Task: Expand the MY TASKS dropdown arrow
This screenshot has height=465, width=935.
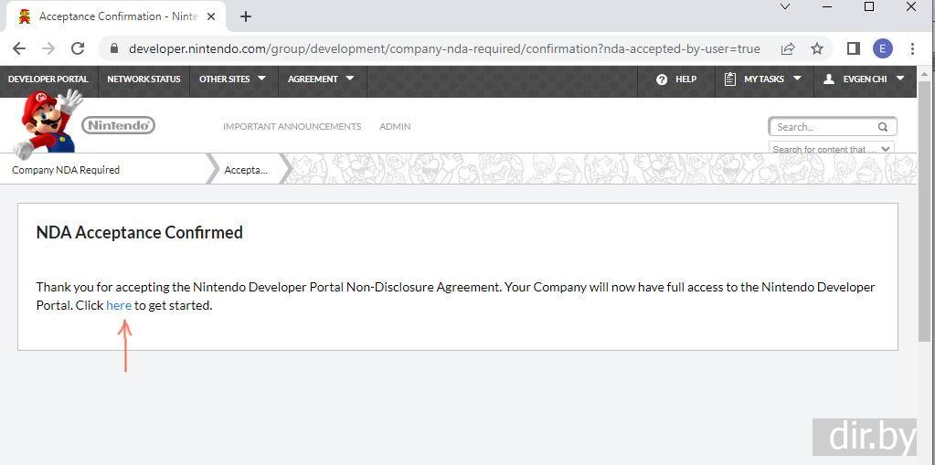Action: [x=797, y=79]
